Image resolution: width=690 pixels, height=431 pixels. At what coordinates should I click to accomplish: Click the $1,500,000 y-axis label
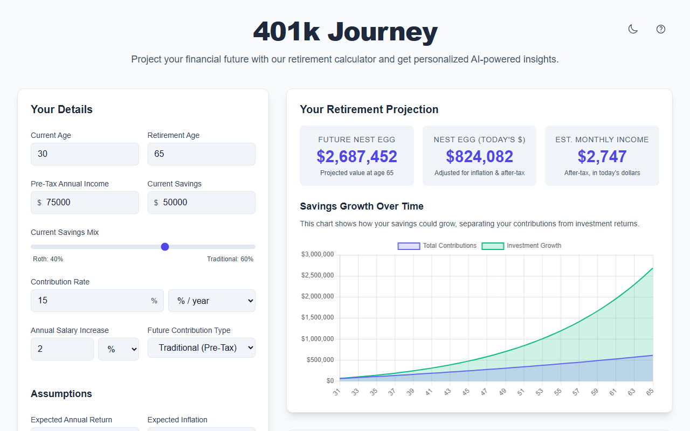pos(318,317)
